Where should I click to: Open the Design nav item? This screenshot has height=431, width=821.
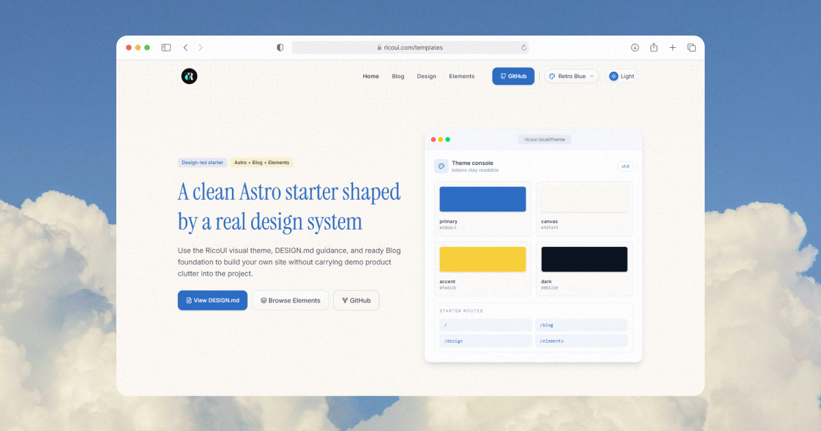tap(426, 77)
